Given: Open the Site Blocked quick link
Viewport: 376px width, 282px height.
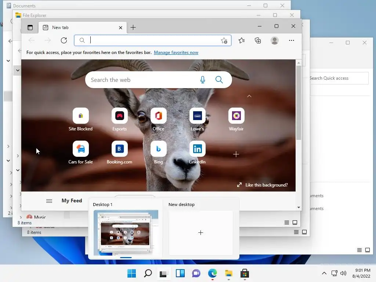Looking at the screenshot, I should pyautogui.click(x=80, y=119).
